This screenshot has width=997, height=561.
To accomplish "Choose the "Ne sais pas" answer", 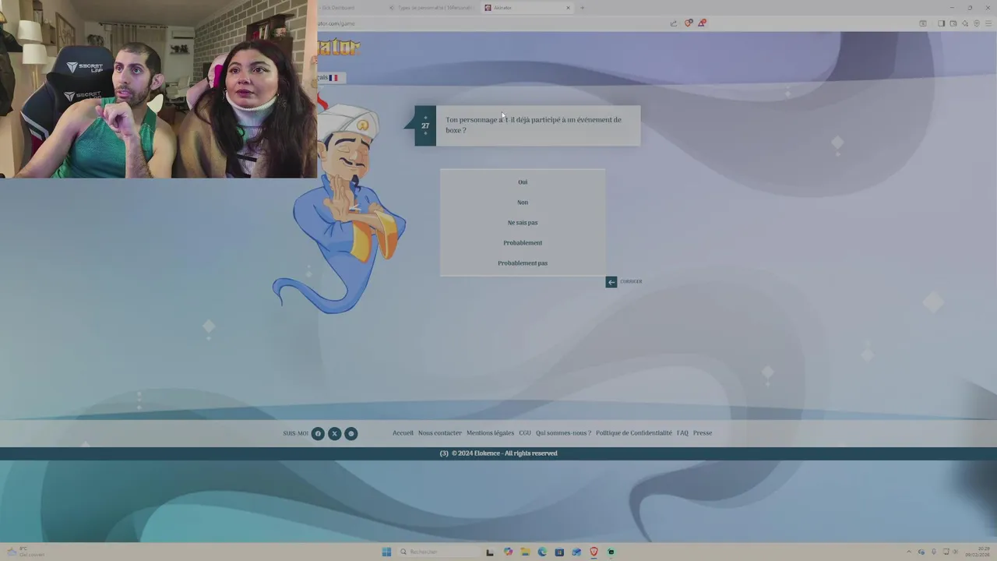I will [x=523, y=223].
